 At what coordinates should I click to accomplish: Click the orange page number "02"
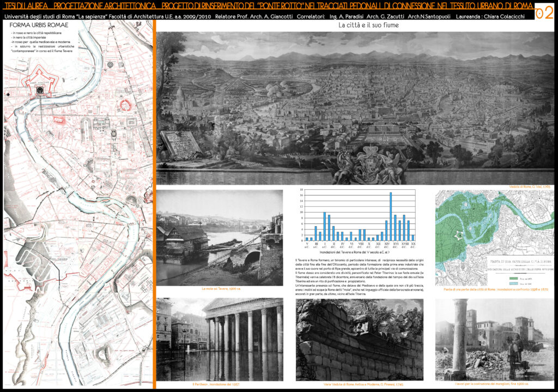[x=544, y=13]
